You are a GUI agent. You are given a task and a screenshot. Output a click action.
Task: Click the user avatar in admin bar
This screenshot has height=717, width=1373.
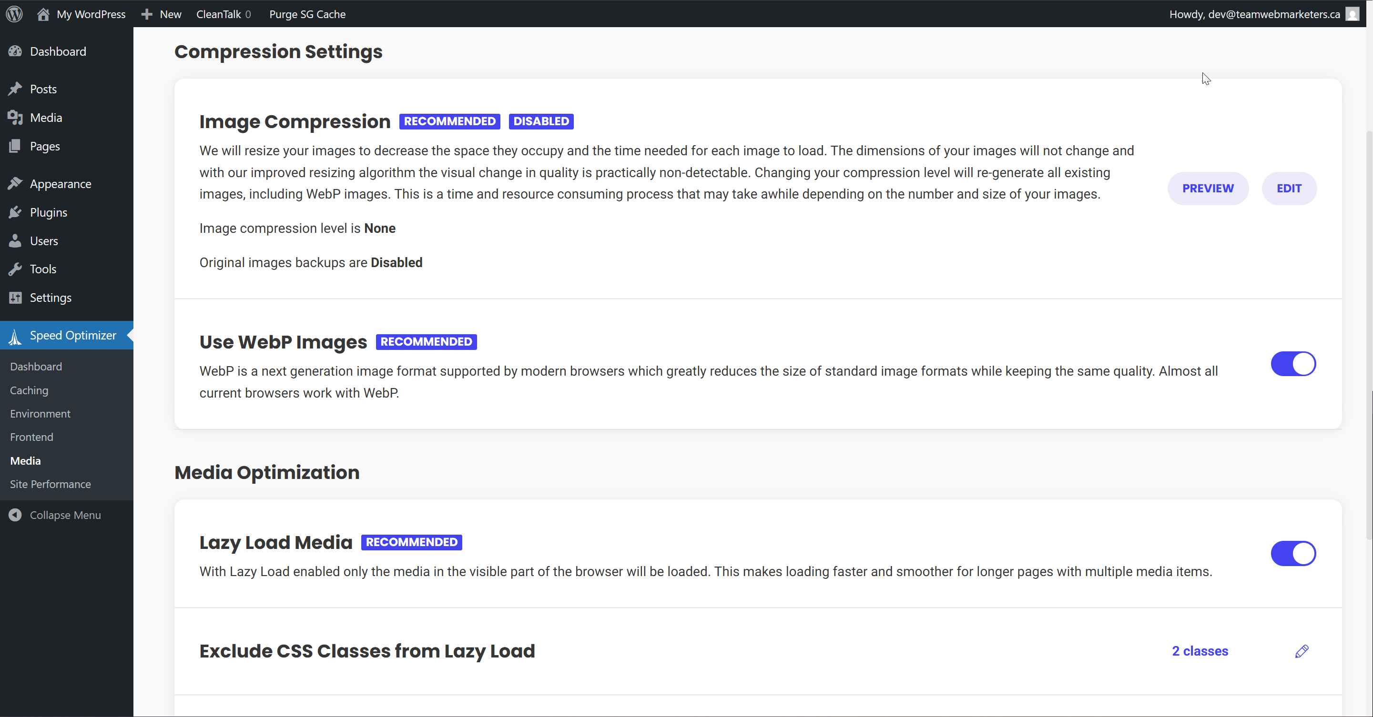click(1352, 14)
